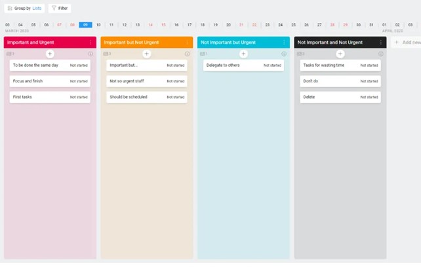Open the Not Important but Urgent list menu
This screenshot has height=271, width=421.
pyautogui.click(x=284, y=43)
